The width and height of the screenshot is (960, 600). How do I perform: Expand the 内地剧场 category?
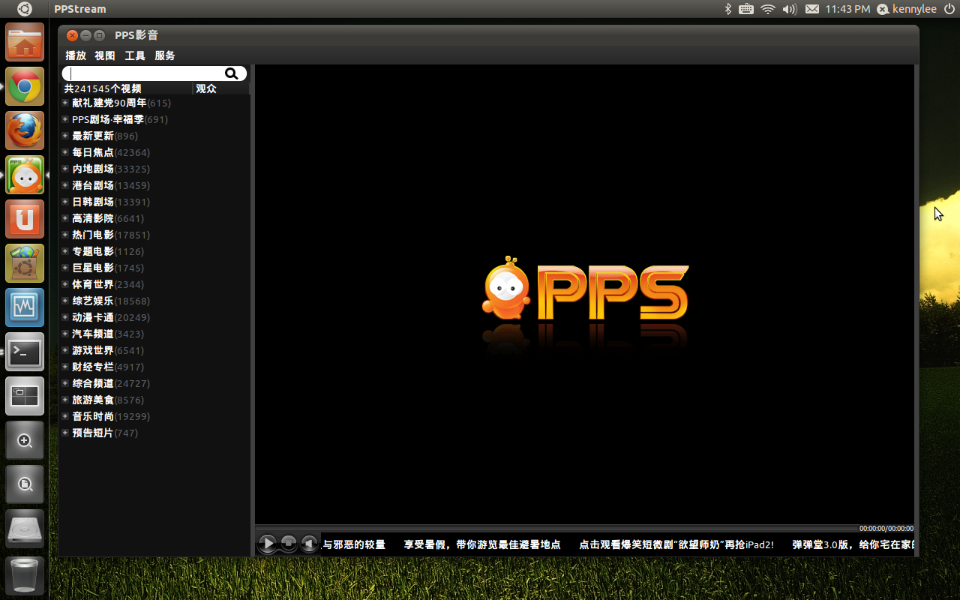pos(65,169)
